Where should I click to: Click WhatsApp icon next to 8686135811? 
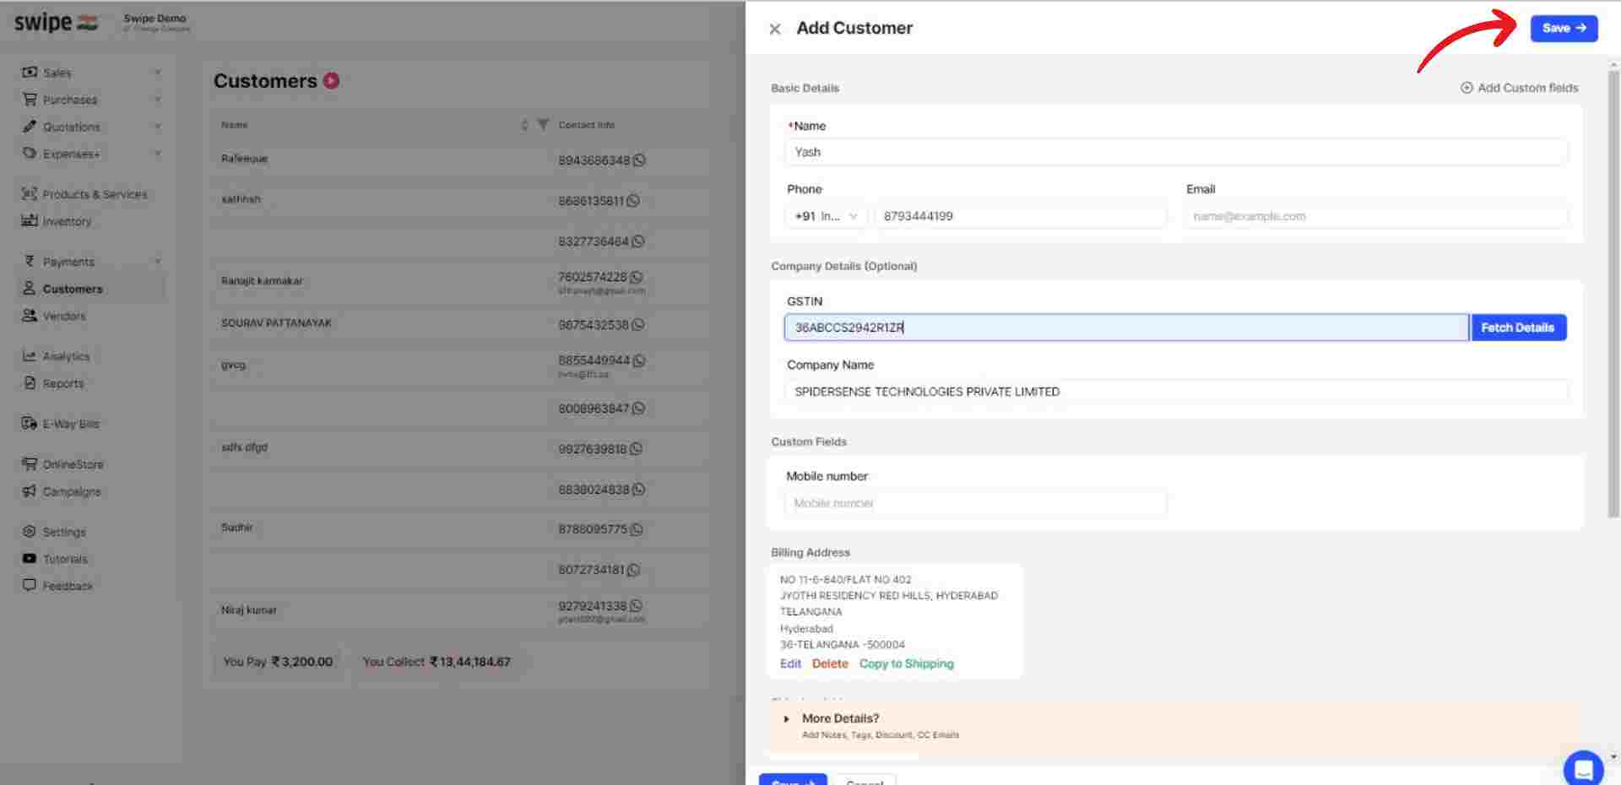click(633, 201)
